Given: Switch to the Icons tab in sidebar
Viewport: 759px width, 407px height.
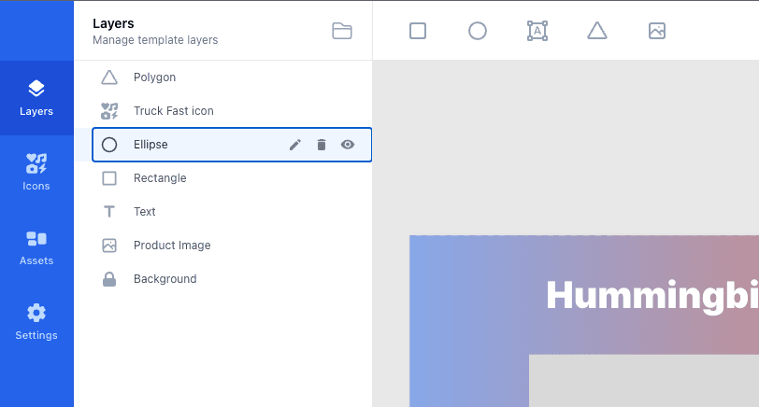Looking at the screenshot, I should pos(36,173).
